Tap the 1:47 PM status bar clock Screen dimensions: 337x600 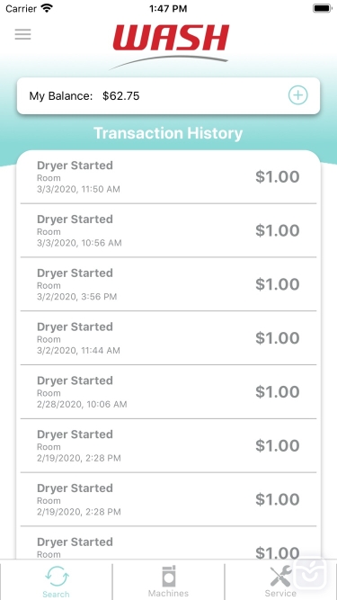point(169,8)
